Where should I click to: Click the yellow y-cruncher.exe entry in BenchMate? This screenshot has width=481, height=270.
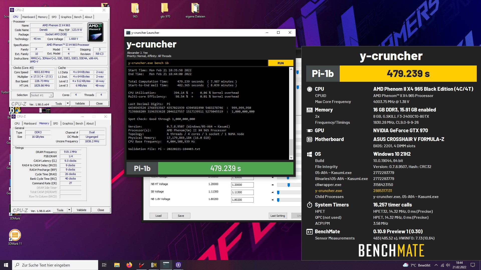tap(328, 191)
